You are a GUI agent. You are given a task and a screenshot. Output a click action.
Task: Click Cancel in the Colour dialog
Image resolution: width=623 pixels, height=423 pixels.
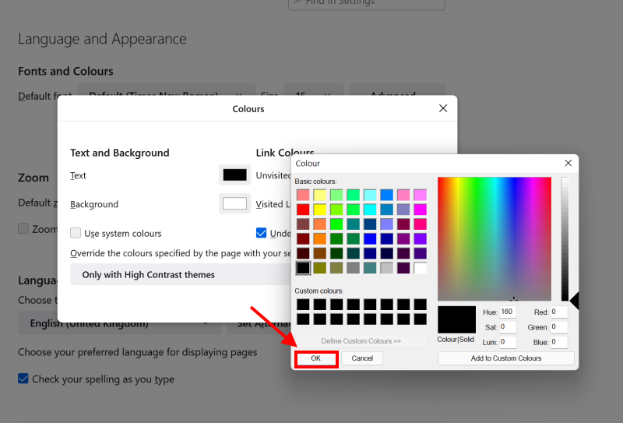click(362, 358)
